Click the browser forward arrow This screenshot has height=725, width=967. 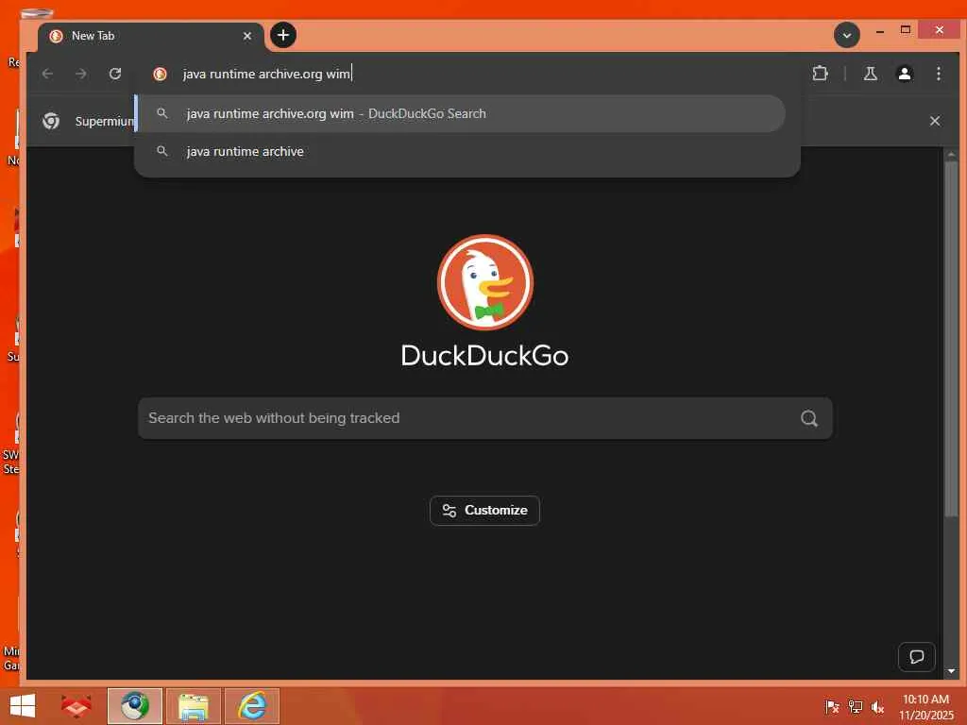click(x=81, y=74)
